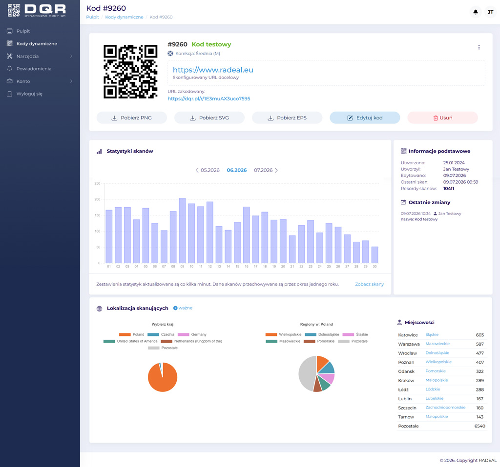Toggle the Czechia legend in country chart
The height and width of the screenshot is (467, 500).
click(161, 334)
